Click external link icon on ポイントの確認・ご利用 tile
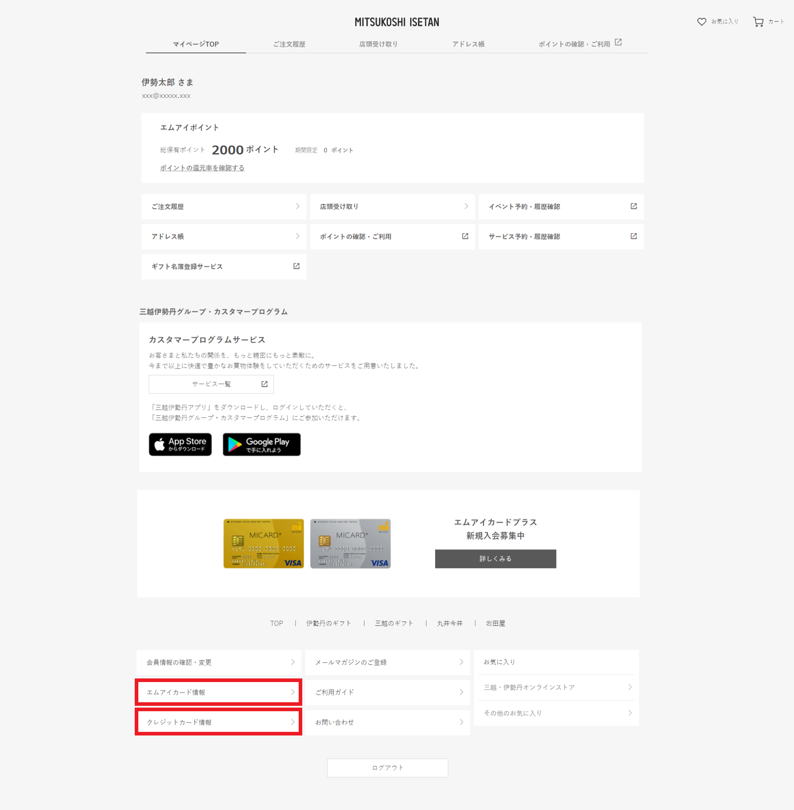Viewport: 794px width, 810px height. 465,236
